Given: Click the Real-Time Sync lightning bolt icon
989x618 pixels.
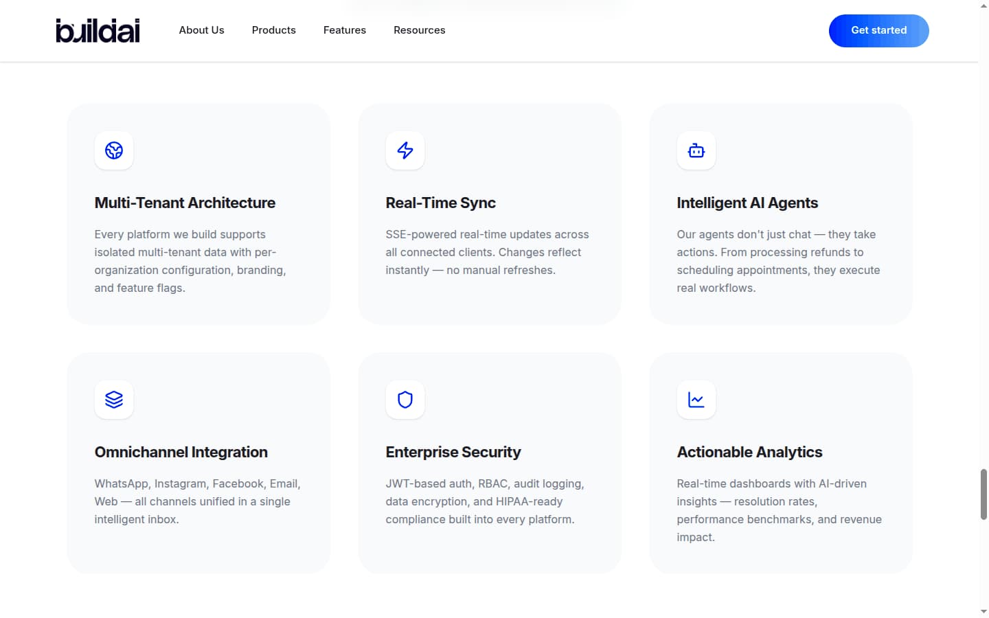Looking at the screenshot, I should pos(405,150).
